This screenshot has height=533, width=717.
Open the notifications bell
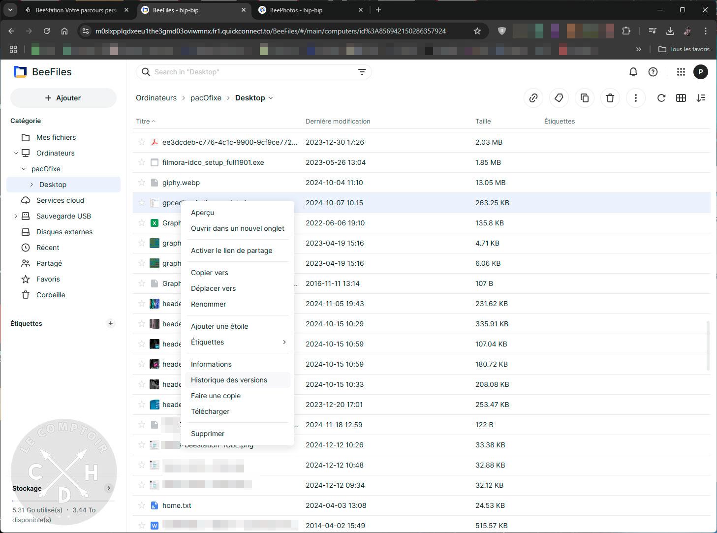pyautogui.click(x=633, y=72)
